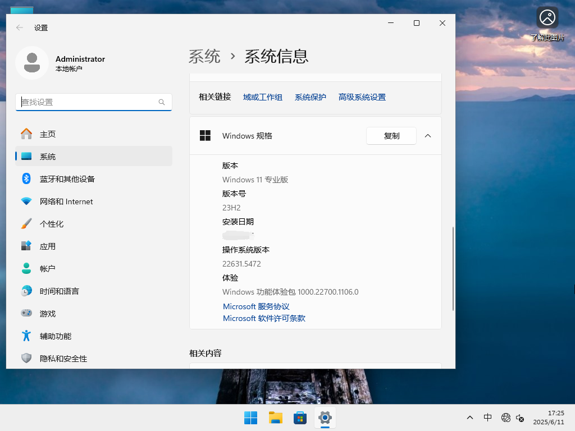Click the Windows logo beside Windows 规格
Image resolution: width=575 pixels, height=431 pixels.
(205, 136)
